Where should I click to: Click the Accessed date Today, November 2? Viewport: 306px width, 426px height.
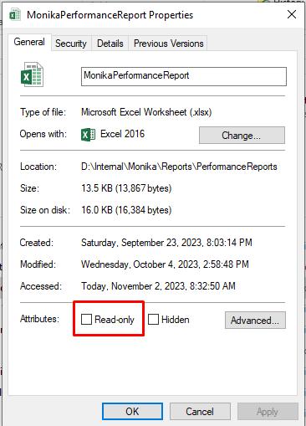coord(158,286)
